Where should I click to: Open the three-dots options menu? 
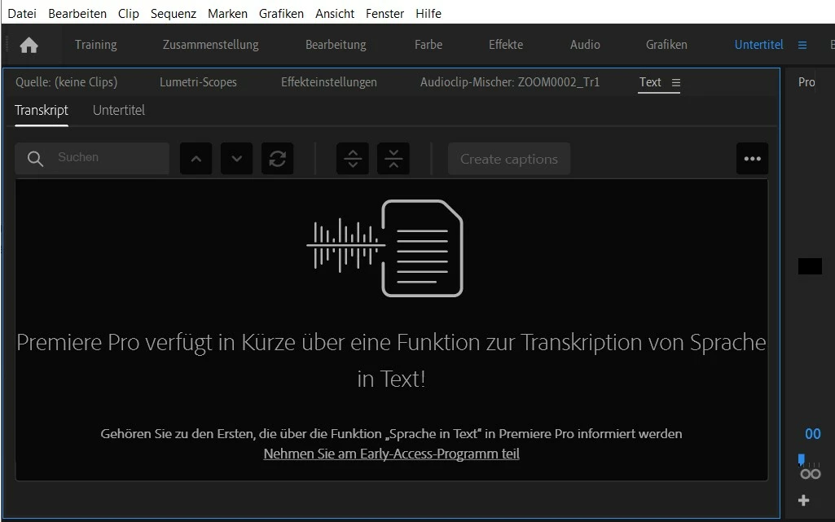pyautogui.click(x=752, y=159)
